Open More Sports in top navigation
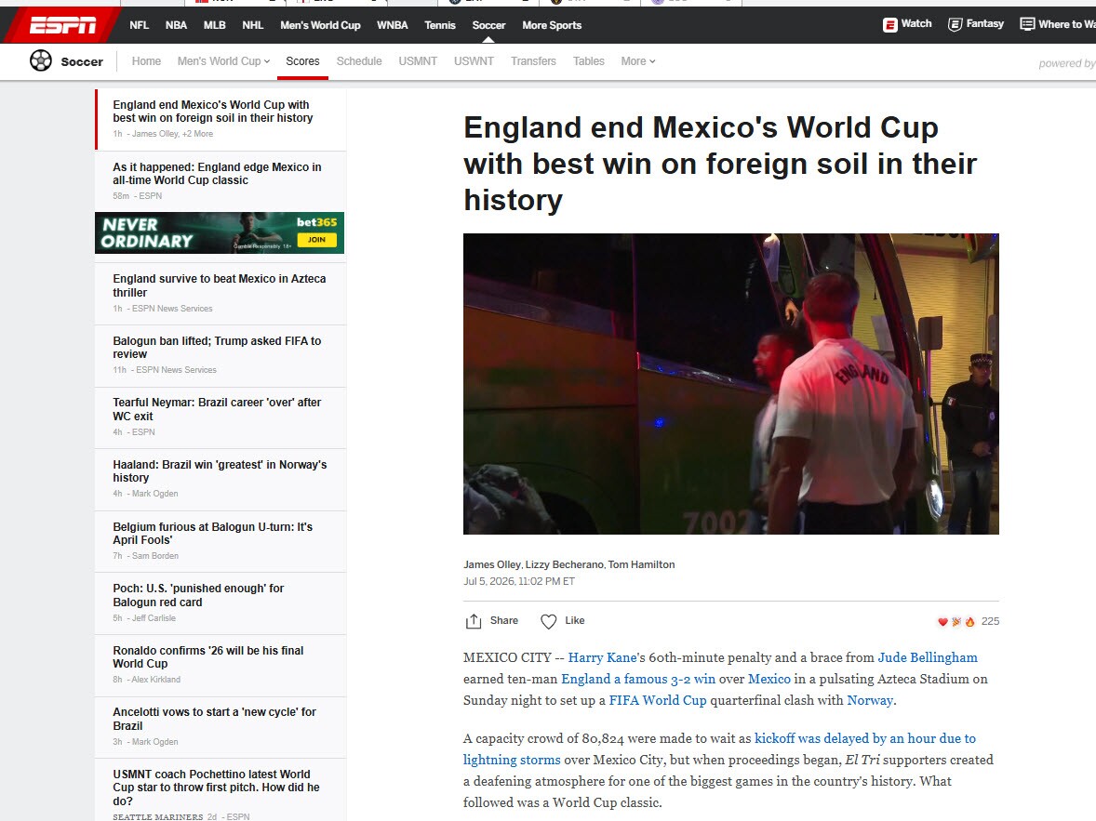Image resolution: width=1096 pixels, height=821 pixels. [x=552, y=25]
